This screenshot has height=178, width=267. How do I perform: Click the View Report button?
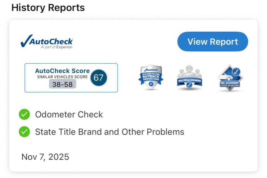click(x=213, y=42)
